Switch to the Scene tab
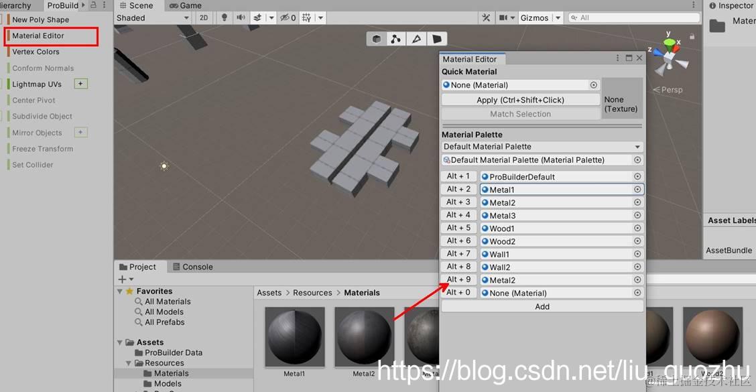This screenshot has height=392, width=756. 136,5
